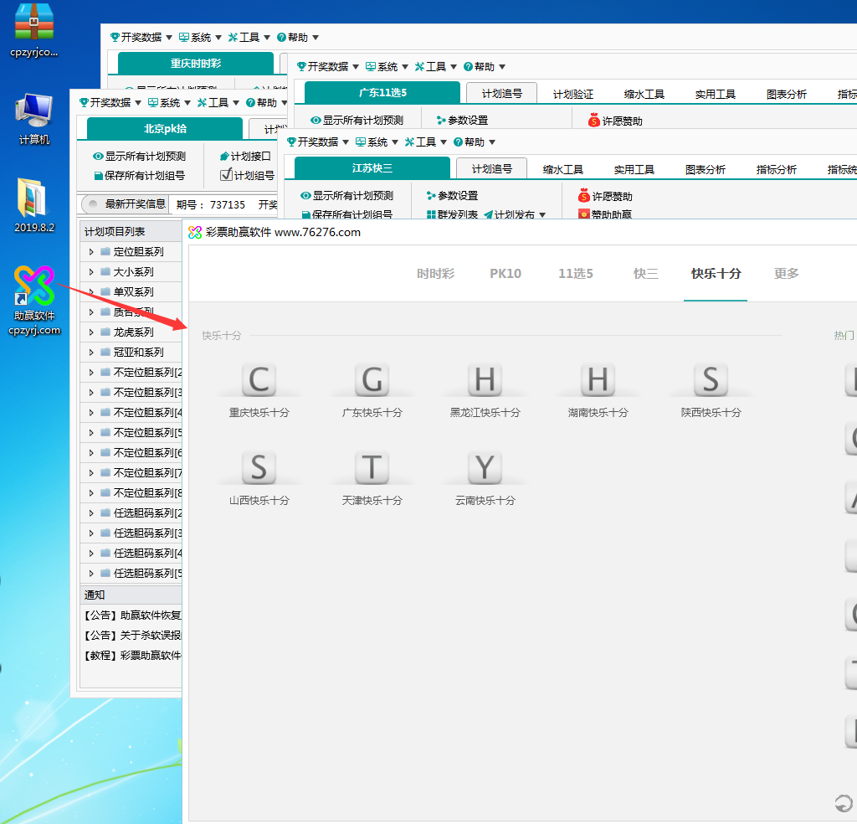
Task: Expand the 定位胆系列 tree node
Action: pos(91,251)
